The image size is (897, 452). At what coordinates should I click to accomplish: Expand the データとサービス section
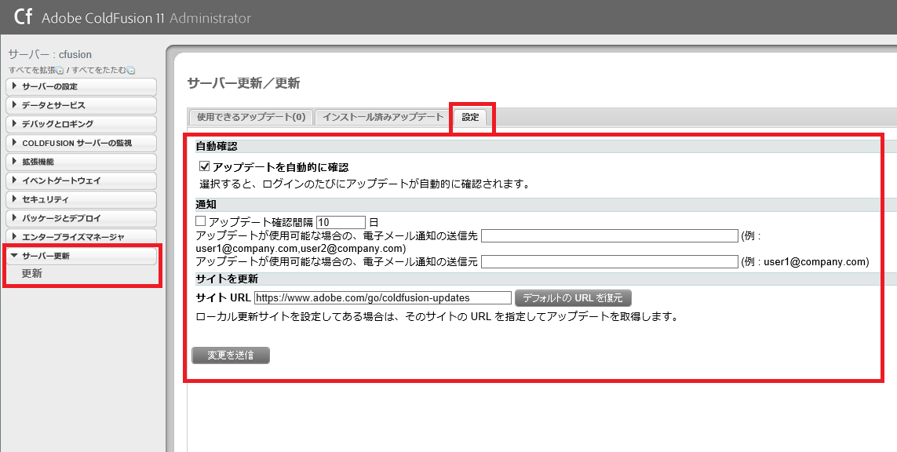coord(82,105)
